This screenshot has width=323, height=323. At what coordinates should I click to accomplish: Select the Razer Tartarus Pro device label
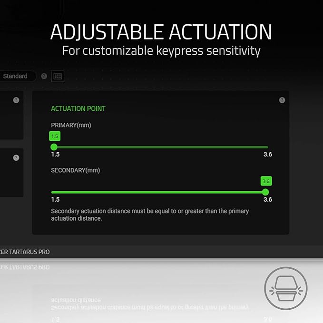[25, 252]
